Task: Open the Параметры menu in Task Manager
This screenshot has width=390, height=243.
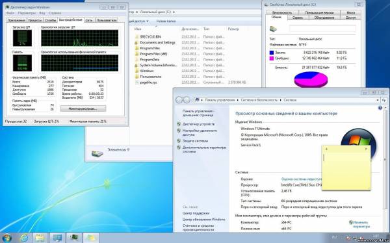Action: pyautogui.click(x=27, y=13)
